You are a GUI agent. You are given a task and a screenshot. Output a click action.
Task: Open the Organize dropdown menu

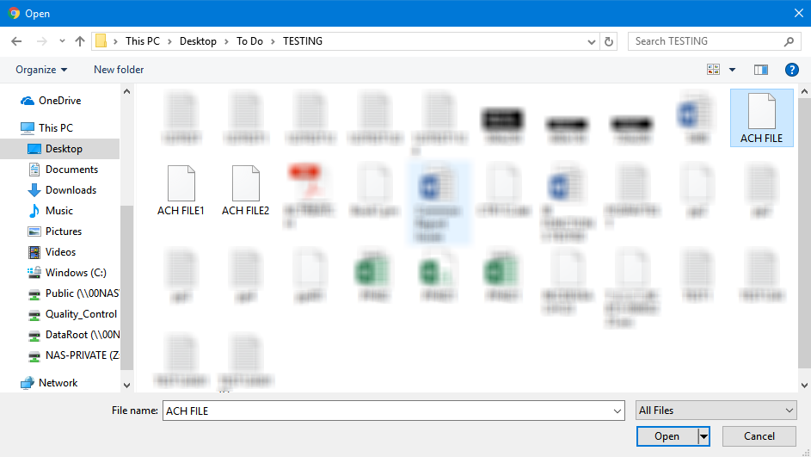pos(41,70)
